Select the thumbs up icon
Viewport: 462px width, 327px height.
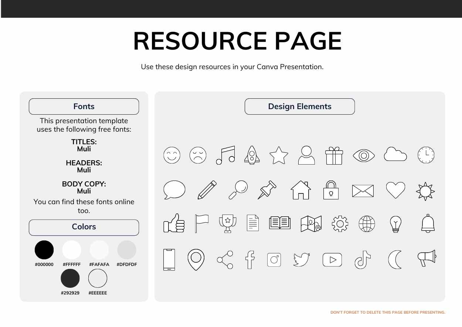[174, 223]
